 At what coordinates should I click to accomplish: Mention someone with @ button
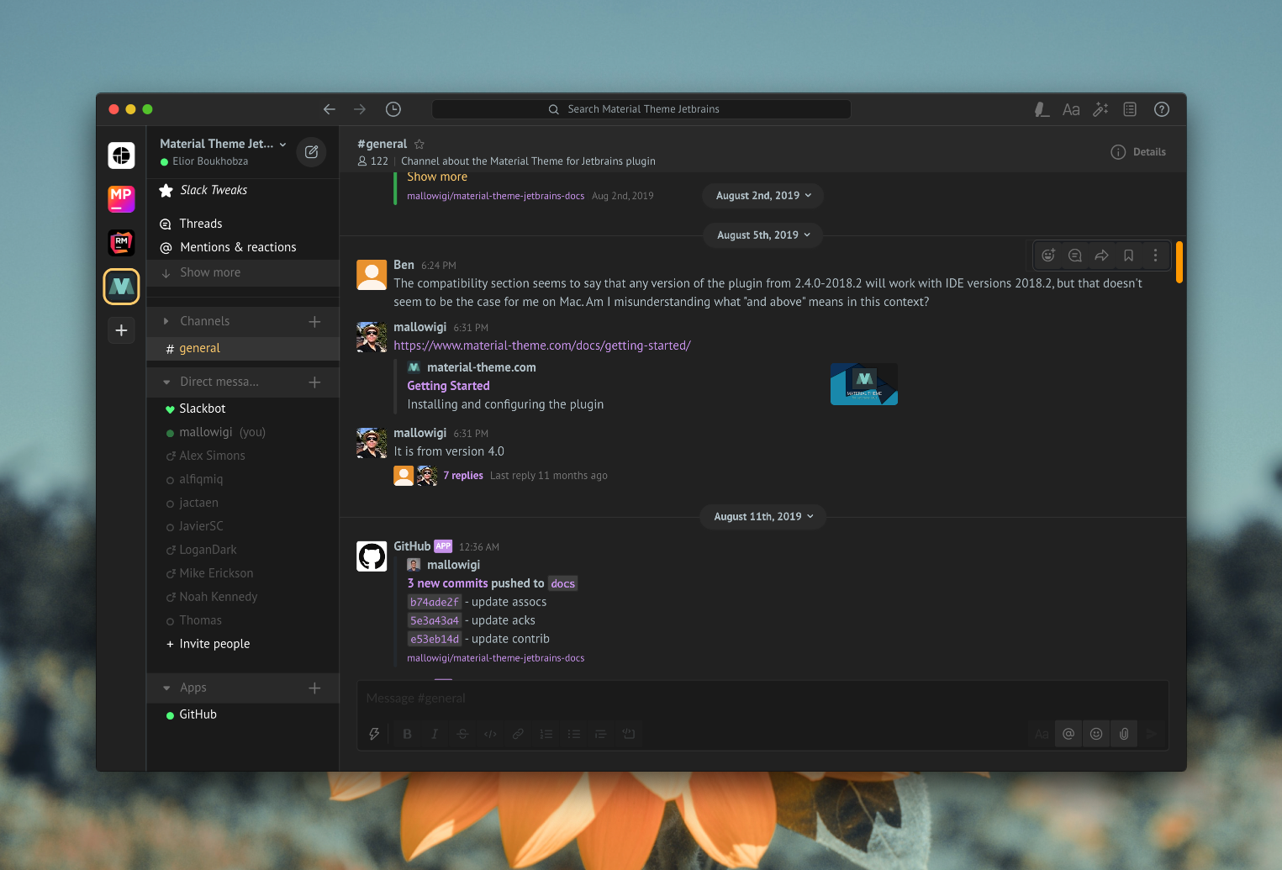(x=1068, y=734)
